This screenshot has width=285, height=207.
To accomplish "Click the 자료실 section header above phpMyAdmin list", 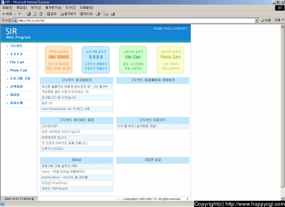I will pos(77,160).
